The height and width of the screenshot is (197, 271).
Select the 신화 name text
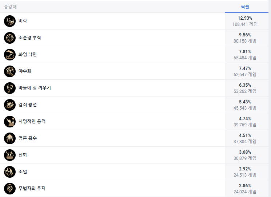click(x=23, y=155)
